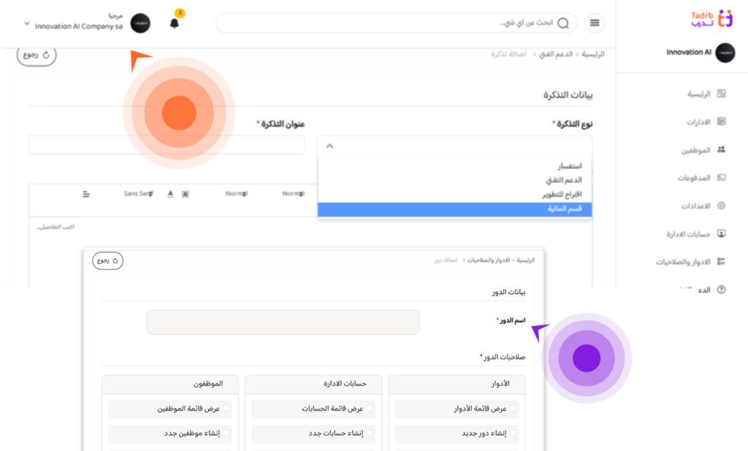
Task: Click the الادارات sidebar icon
Action: point(721,122)
